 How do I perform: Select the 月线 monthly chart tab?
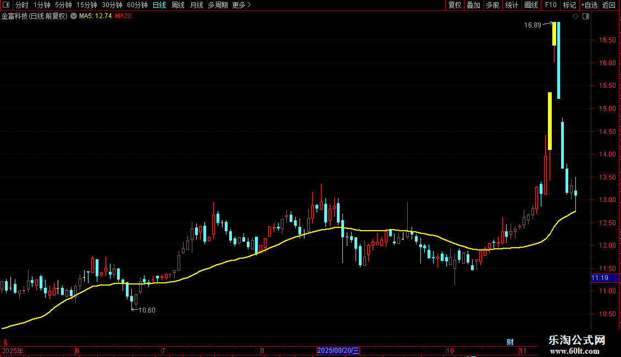tap(196, 5)
